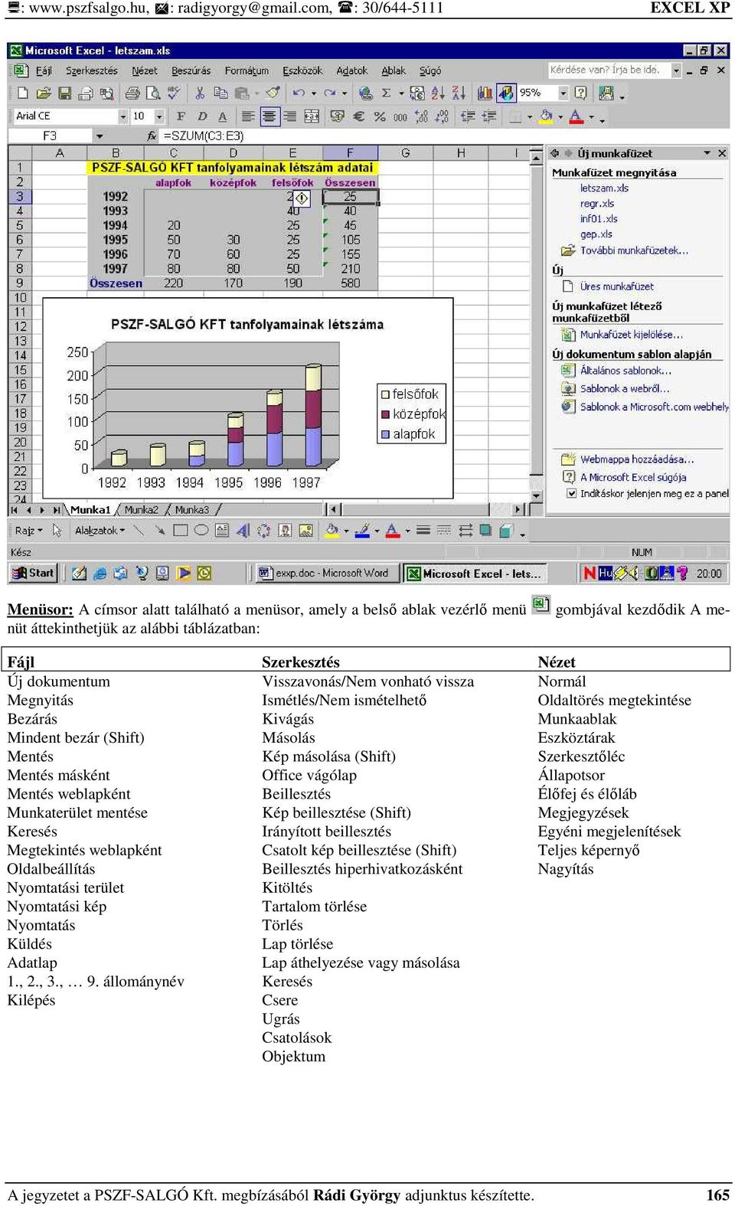This screenshot has width=735, height=1206.
Task: Click the Copy icon in the toolbar
Action: coord(220,93)
